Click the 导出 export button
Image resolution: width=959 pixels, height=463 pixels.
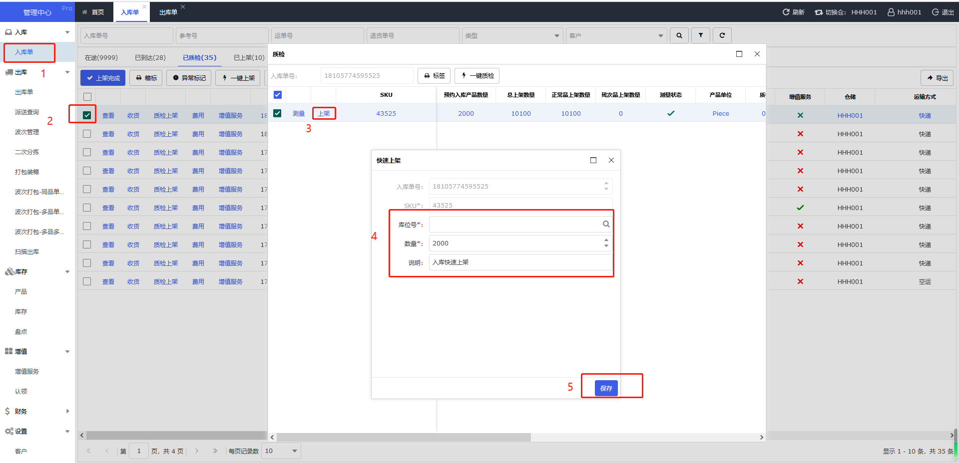[937, 78]
